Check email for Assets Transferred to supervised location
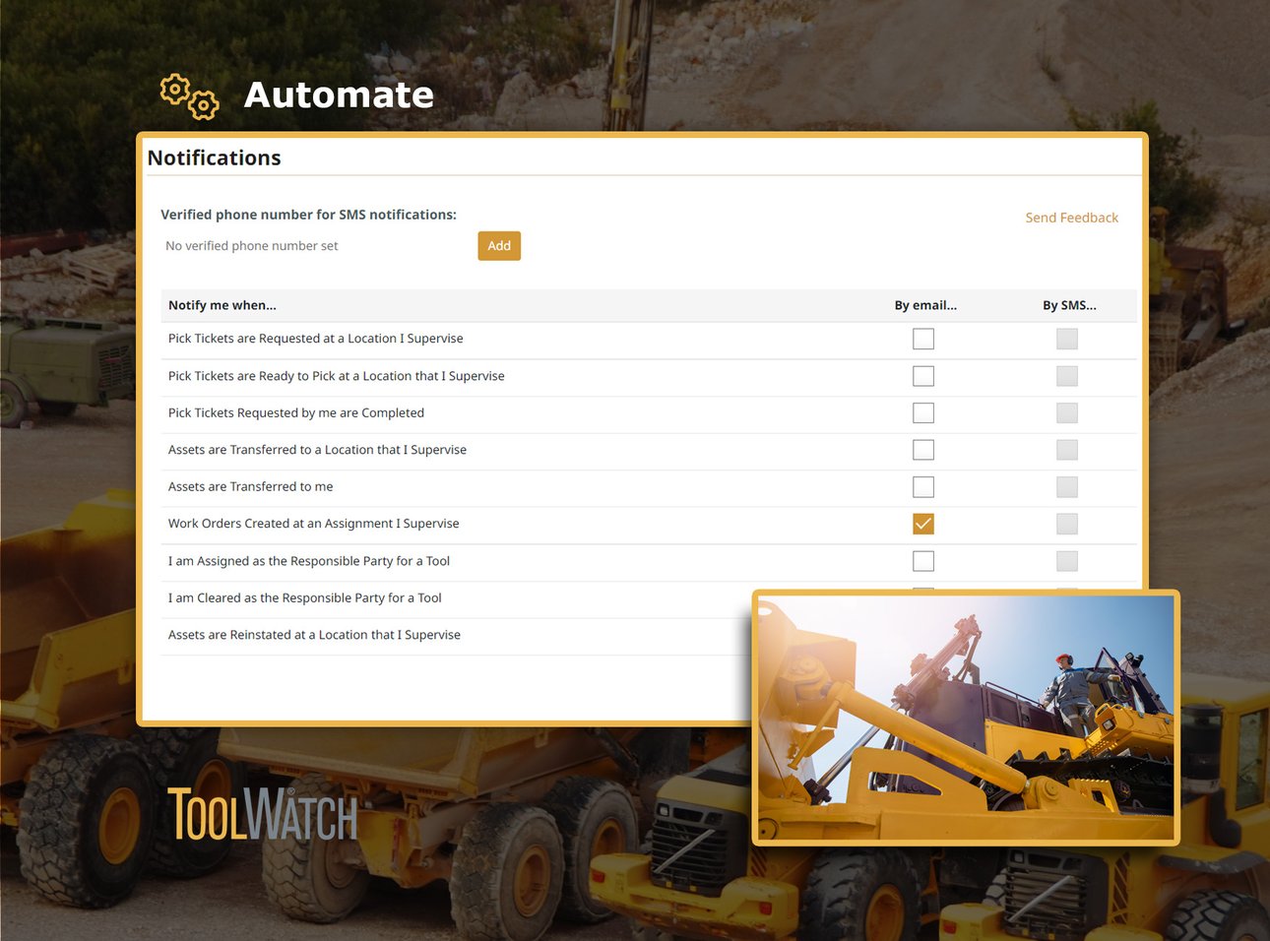The image size is (1270, 941). 923,449
